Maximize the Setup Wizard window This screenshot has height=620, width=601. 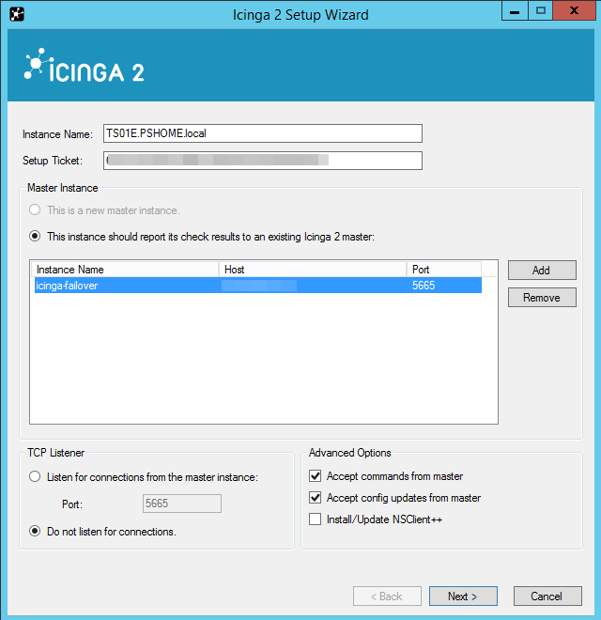click(x=540, y=11)
